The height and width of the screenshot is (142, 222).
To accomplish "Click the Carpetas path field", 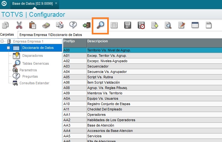I will tap(120, 35).
